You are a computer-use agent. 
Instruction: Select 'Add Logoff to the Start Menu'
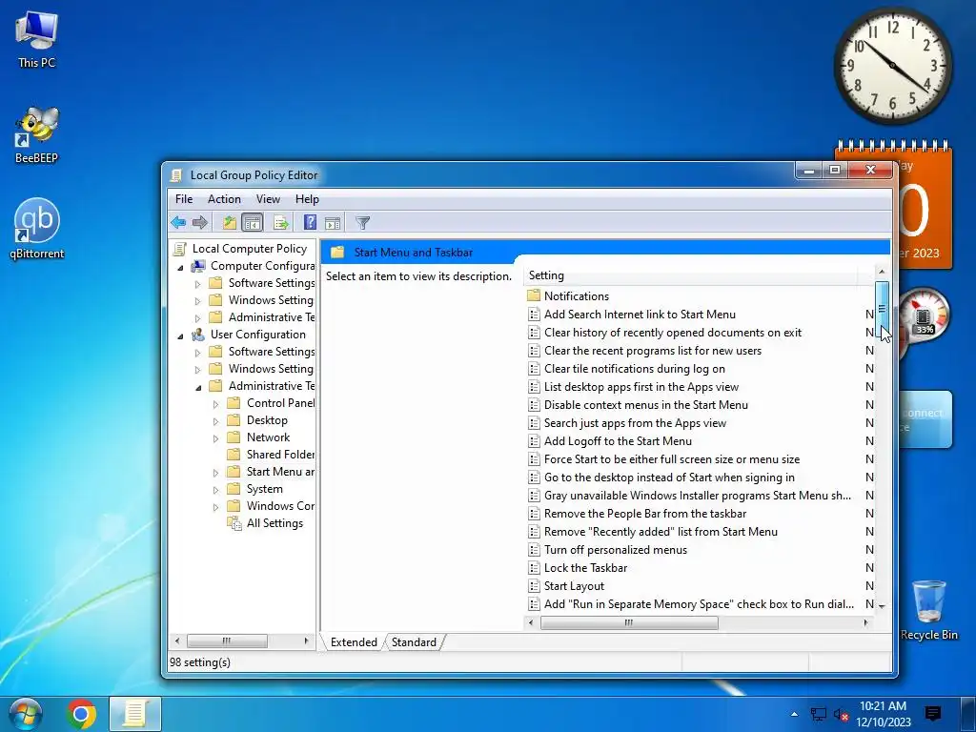coord(618,440)
